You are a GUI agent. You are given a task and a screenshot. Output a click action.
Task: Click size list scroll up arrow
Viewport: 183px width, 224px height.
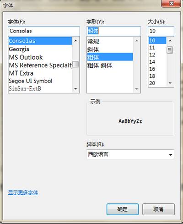coord(170,41)
